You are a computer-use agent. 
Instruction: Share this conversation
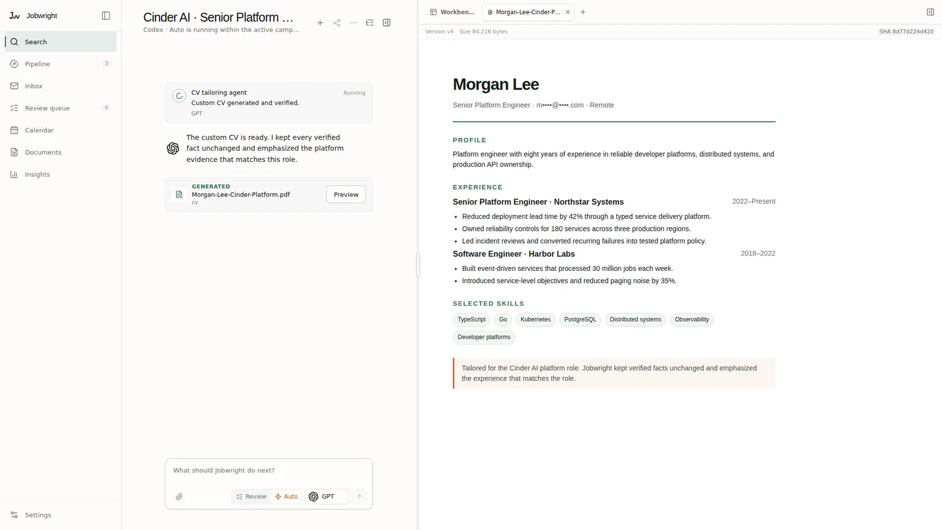tap(337, 23)
